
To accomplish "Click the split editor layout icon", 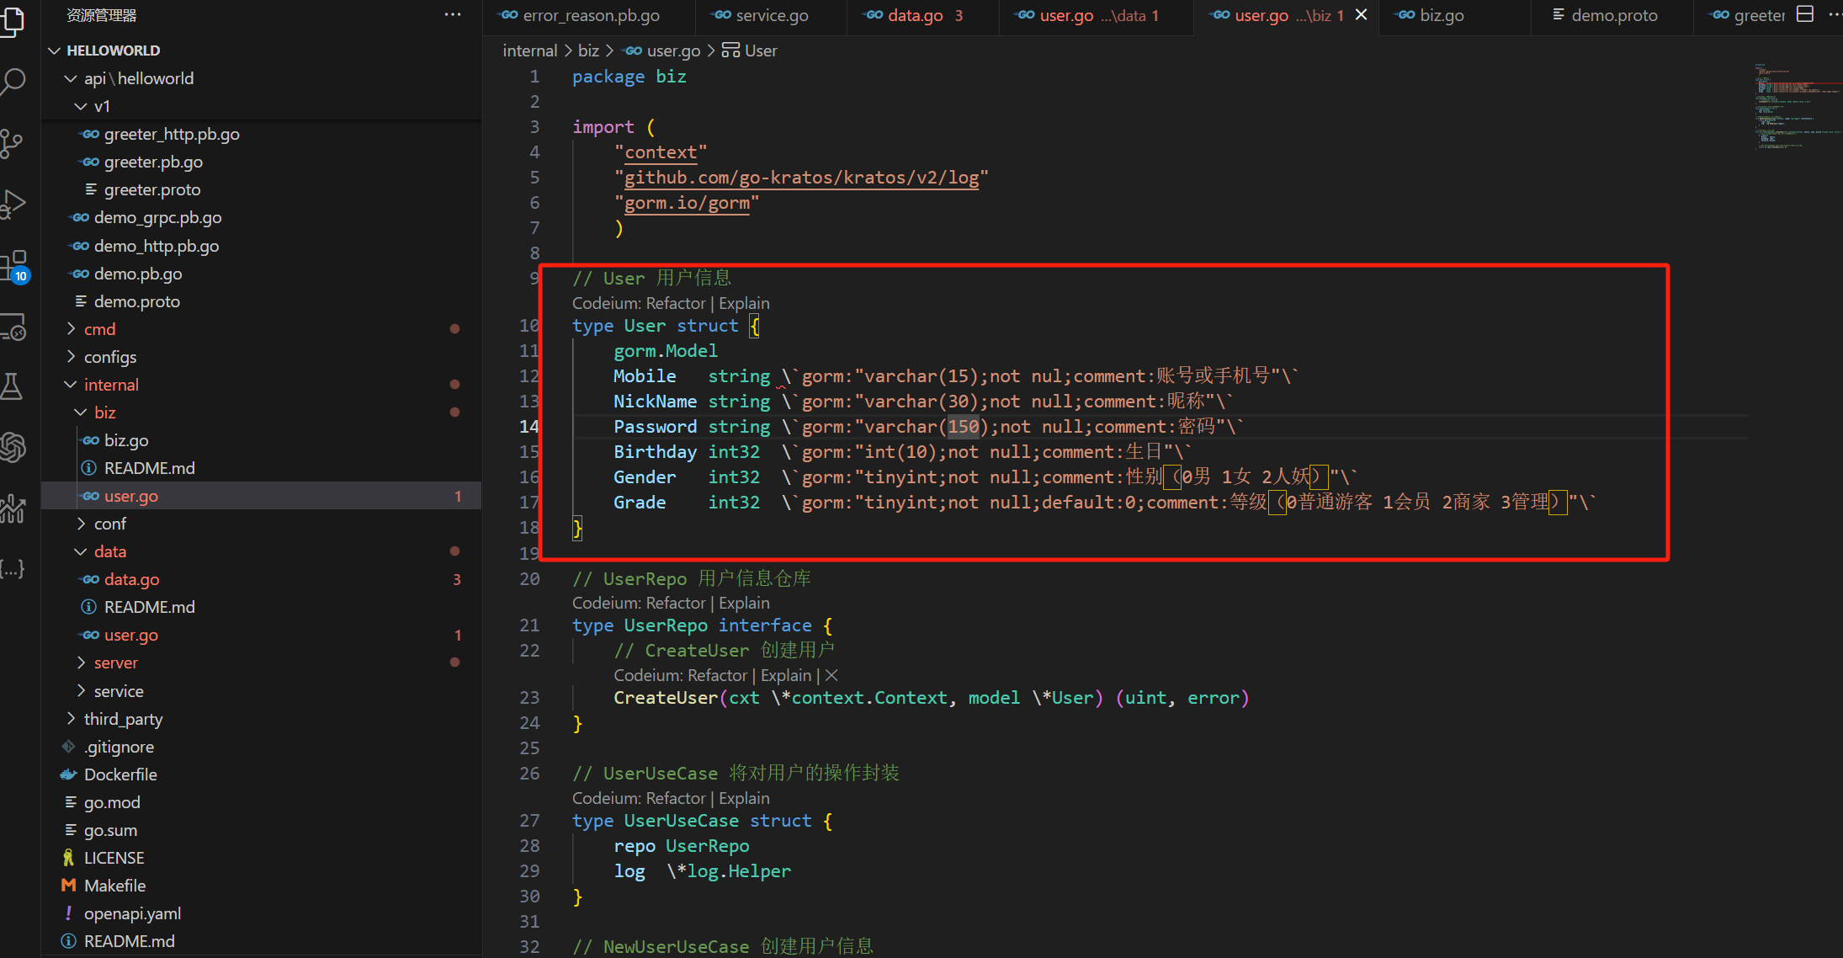I will (x=1805, y=14).
